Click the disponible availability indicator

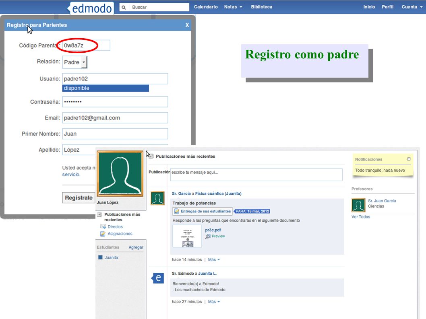click(x=105, y=88)
